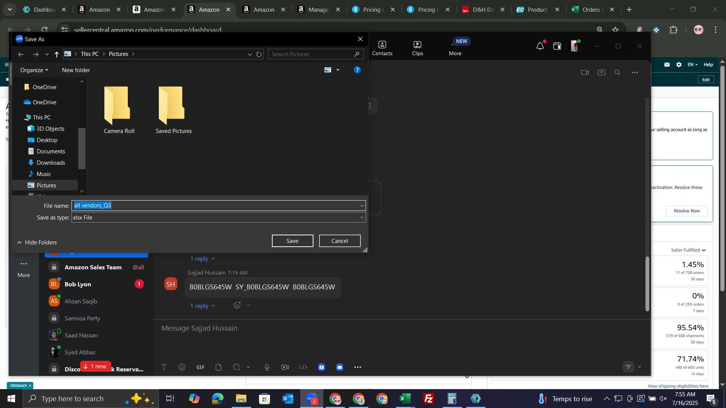
Task: Open chat header more options ellipsis
Action: click(x=634, y=73)
